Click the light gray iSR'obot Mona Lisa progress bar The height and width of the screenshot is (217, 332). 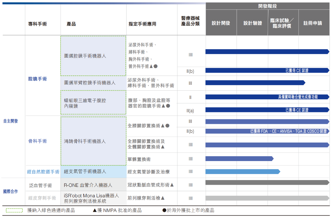pos(267,198)
